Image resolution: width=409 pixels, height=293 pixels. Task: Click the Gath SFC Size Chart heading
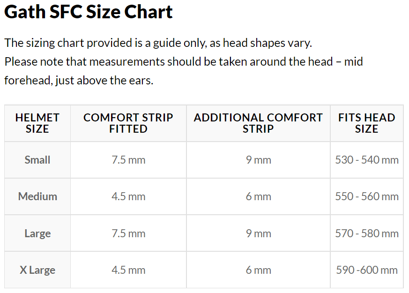click(x=89, y=13)
